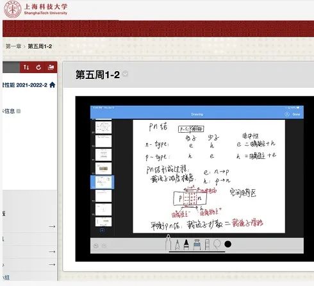The image size is (314, 286).
Task: Click the small square icon beside 信息
Action: [19, 111]
